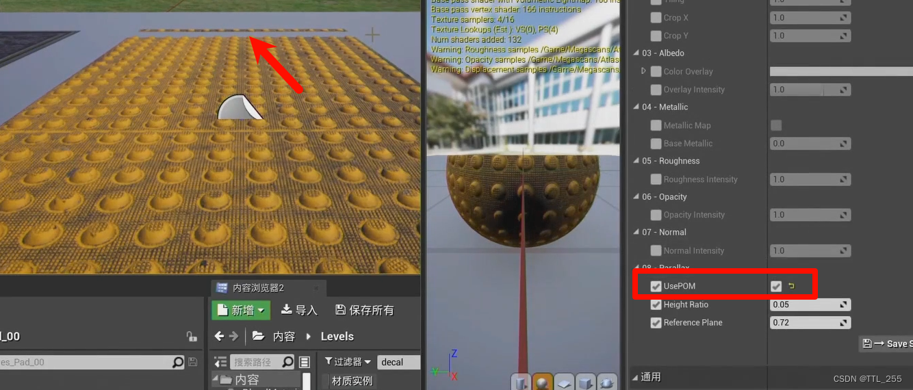The width and height of the screenshot is (913, 390).
Task: Click the Save All disk icon
Action: [340, 310]
